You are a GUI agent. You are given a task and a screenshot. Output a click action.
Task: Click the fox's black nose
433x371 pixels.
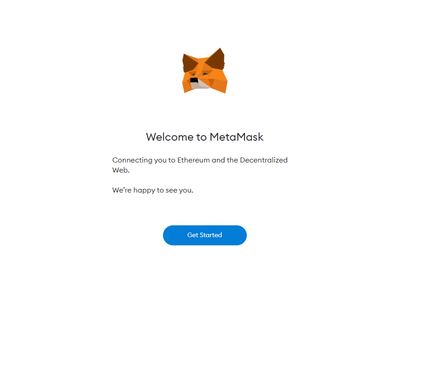point(194,80)
